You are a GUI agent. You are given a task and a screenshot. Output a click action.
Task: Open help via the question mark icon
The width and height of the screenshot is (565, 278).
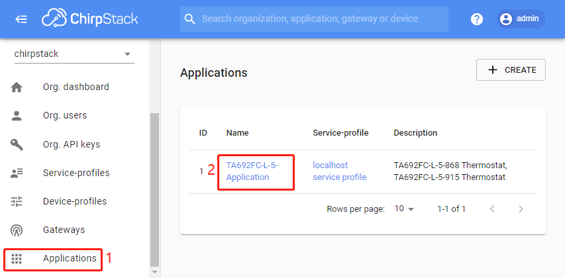tap(477, 19)
